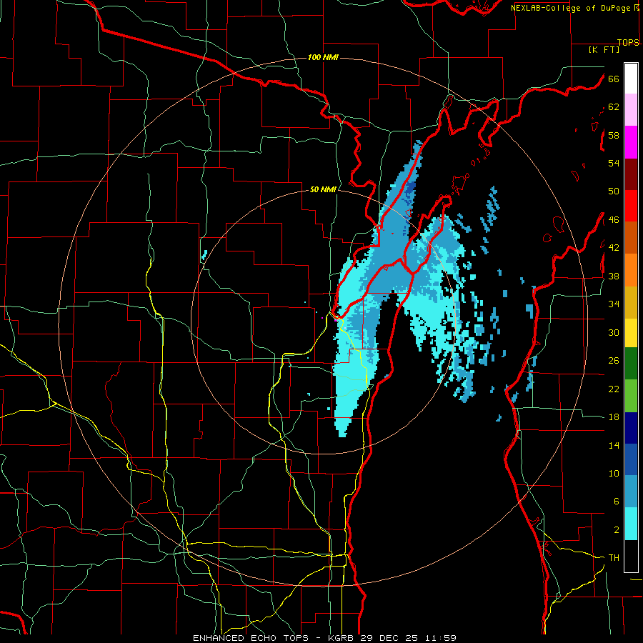The height and width of the screenshot is (643, 643).
Task: Click the '42' legend value label
Action: click(614, 248)
